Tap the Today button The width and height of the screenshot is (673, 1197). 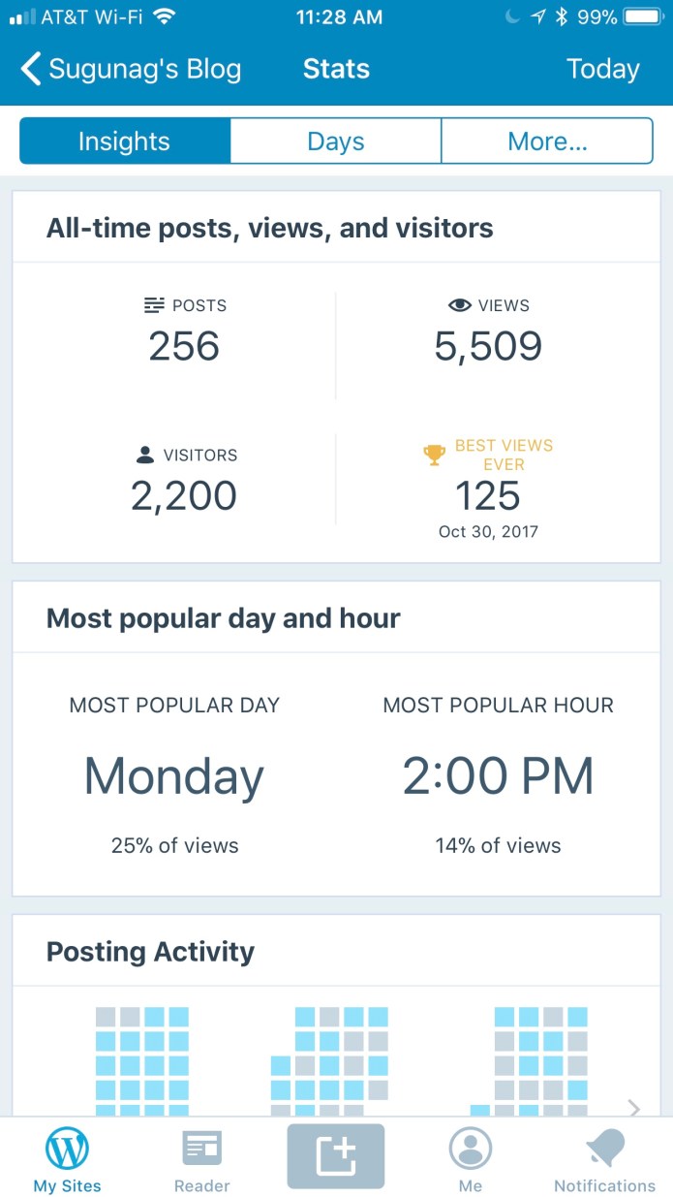coord(602,70)
